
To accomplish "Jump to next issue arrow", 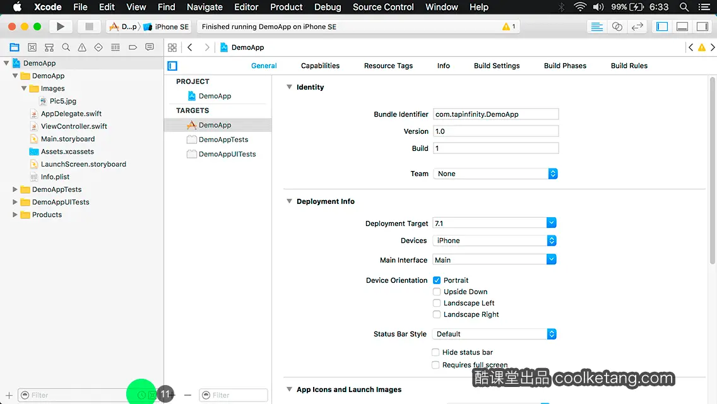I will click(713, 47).
